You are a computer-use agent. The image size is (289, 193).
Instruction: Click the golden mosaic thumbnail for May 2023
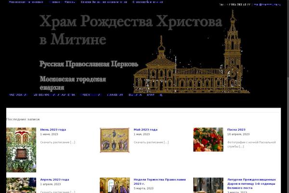pyautogui.click(x=115, y=140)
